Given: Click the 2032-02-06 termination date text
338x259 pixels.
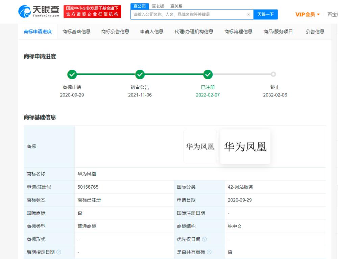Looking at the screenshot, I should [275, 95].
